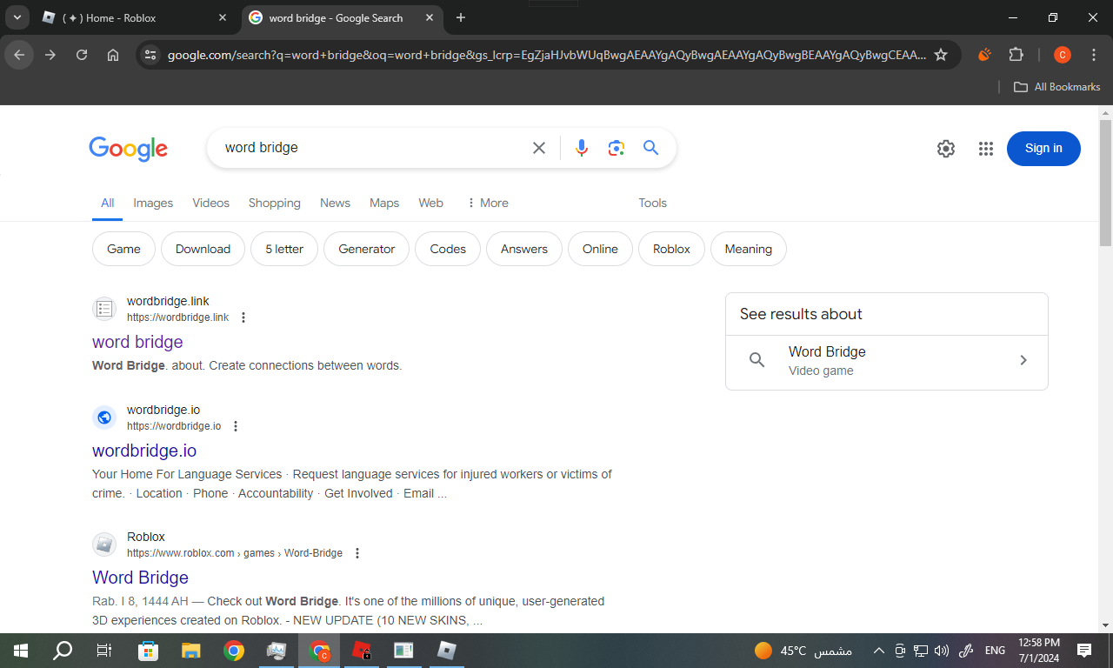Open Google quick settings gear
The height and width of the screenshot is (668, 1113).
click(x=946, y=149)
